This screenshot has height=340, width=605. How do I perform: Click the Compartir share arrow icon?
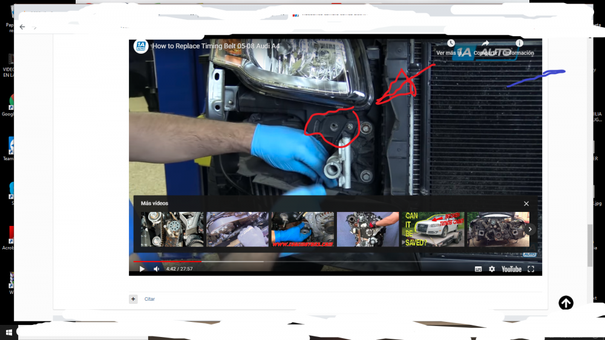click(x=485, y=43)
